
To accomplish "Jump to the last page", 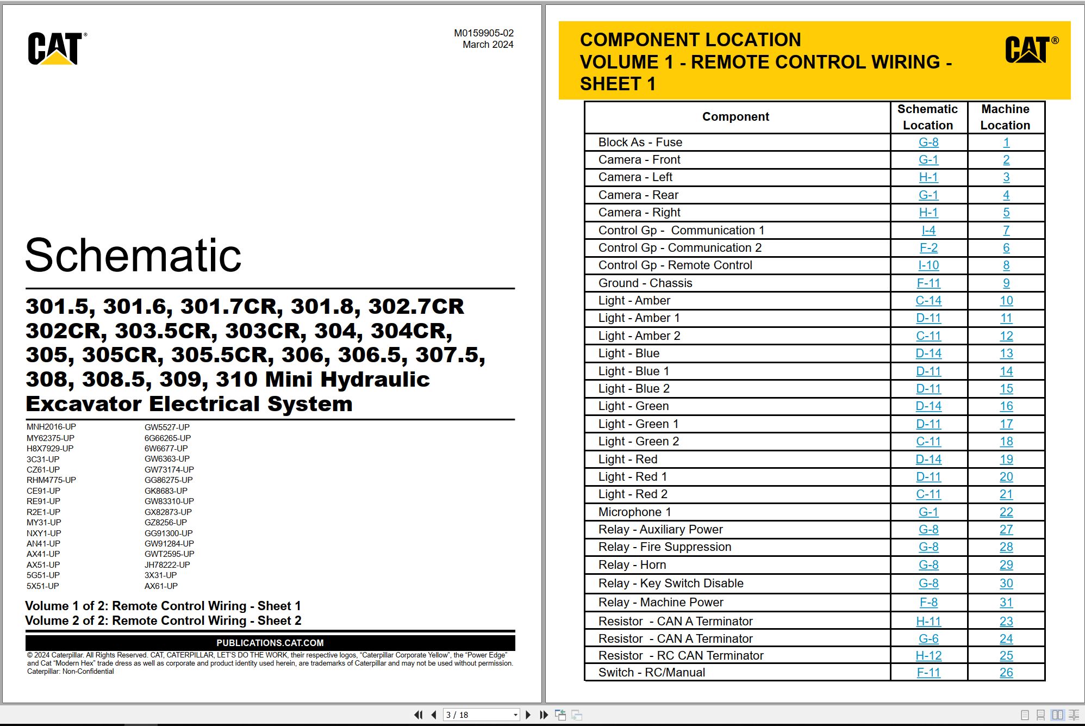I will pyautogui.click(x=544, y=715).
